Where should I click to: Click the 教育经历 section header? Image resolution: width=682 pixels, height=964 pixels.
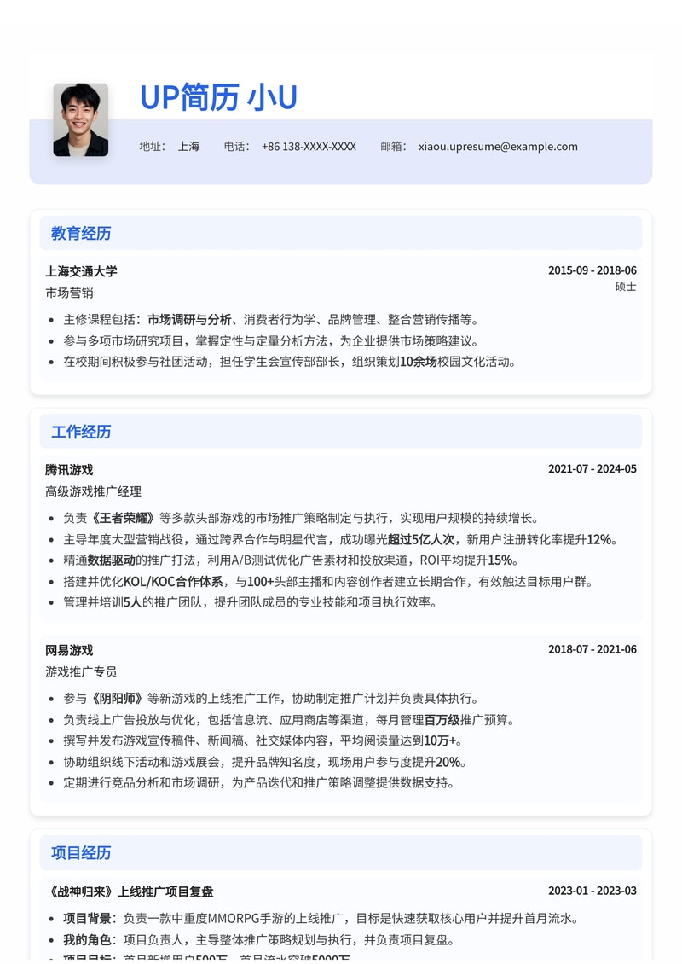point(79,234)
